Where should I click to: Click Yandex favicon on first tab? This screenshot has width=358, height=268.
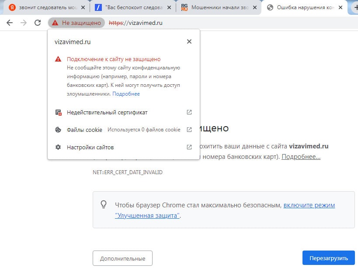point(12,7)
